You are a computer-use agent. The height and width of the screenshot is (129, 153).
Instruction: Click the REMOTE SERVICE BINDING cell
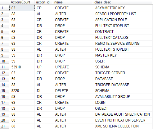click(x=123, y=44)
